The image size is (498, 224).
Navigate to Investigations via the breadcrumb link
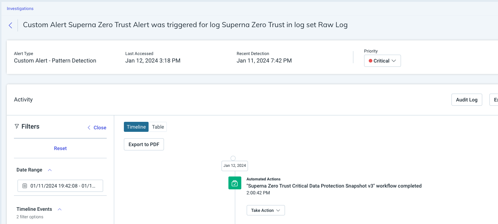(20, 8)
